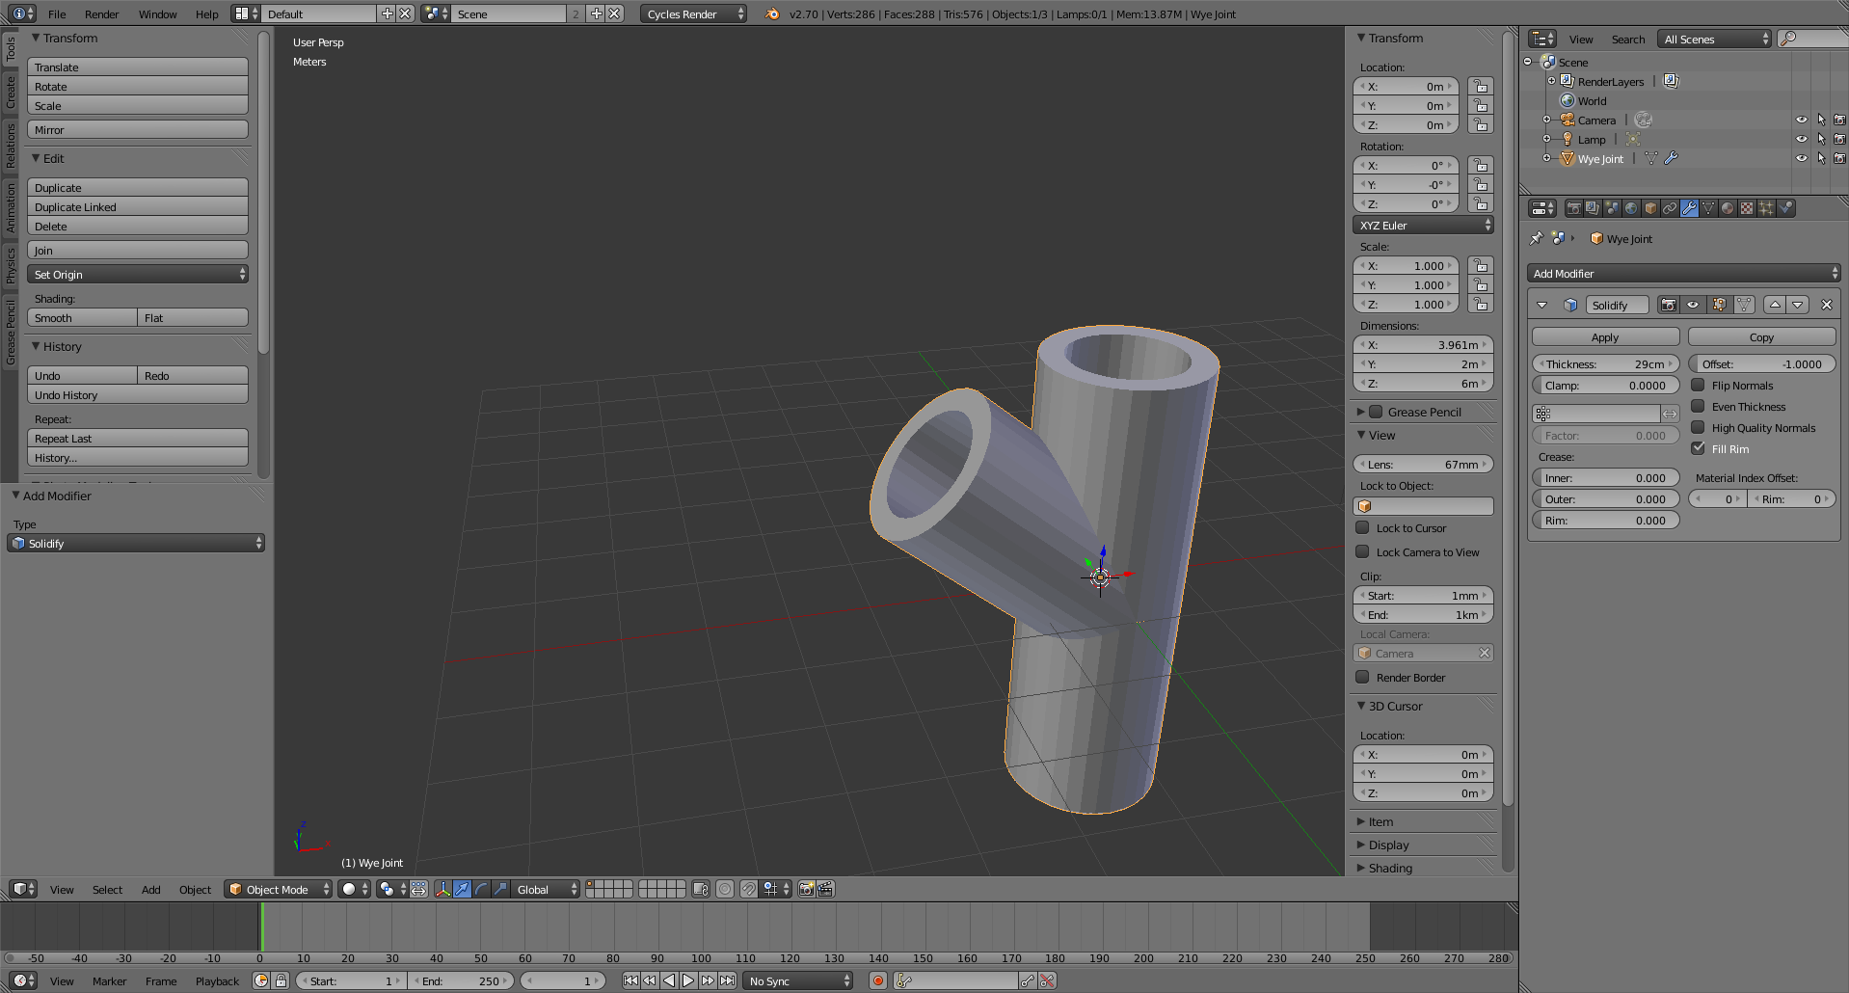This screenshot has width=1849, height=993.
Task: Click the Copy button for Solidify modifier
Action: click(1761, 337)
